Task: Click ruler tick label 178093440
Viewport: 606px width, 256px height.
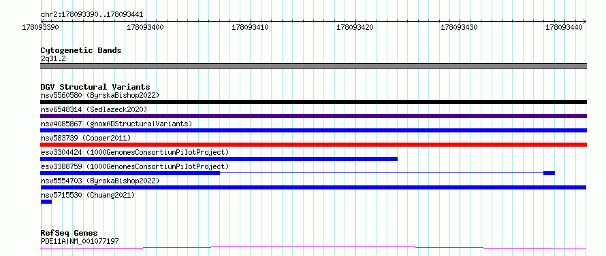Action: (564, 27)
